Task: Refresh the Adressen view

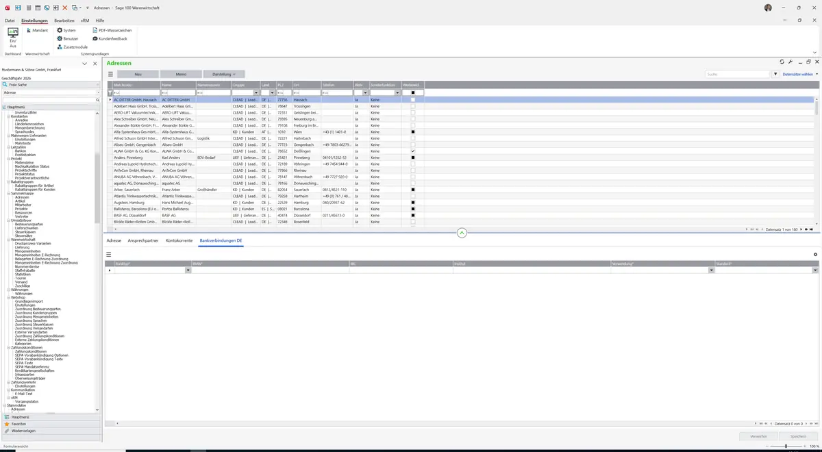Action: (782, 62)
